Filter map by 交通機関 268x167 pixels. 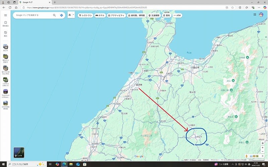(154, 15)
